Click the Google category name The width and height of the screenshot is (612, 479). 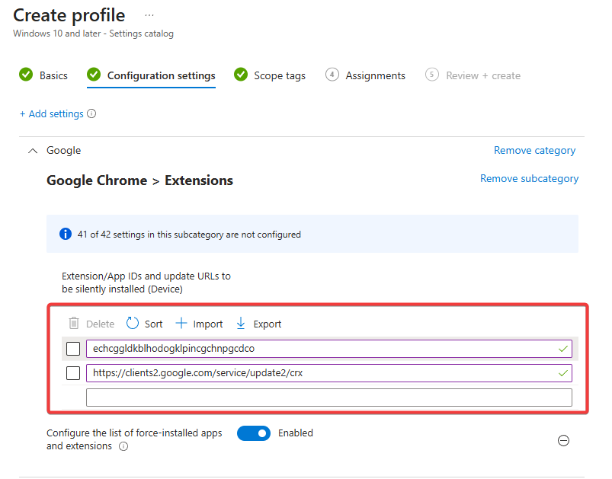coord(63,151)
